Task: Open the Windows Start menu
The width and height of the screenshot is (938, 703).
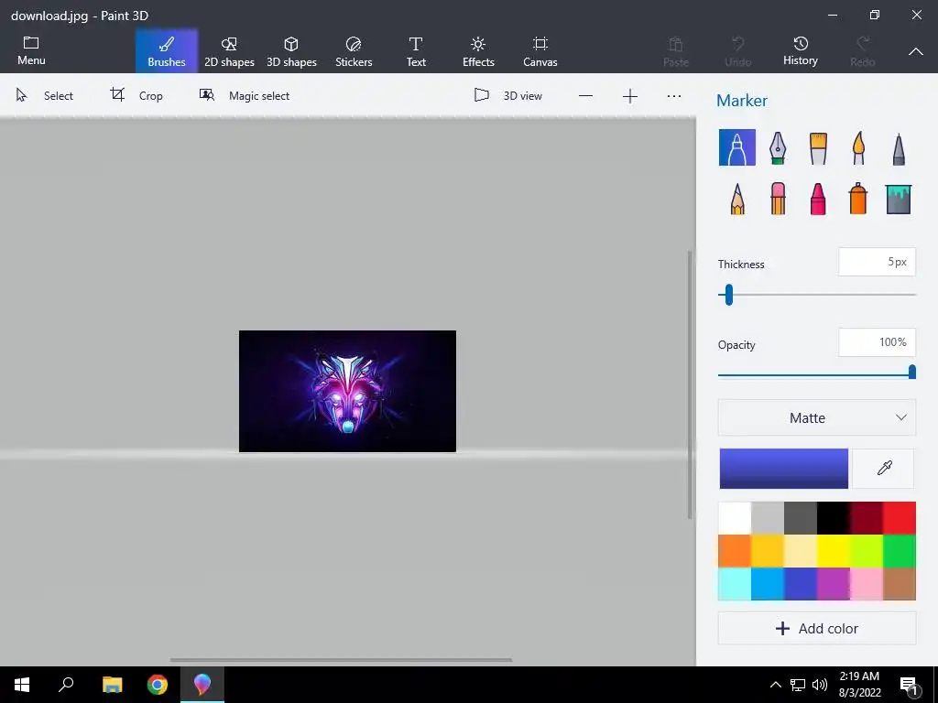Action: 22,685
